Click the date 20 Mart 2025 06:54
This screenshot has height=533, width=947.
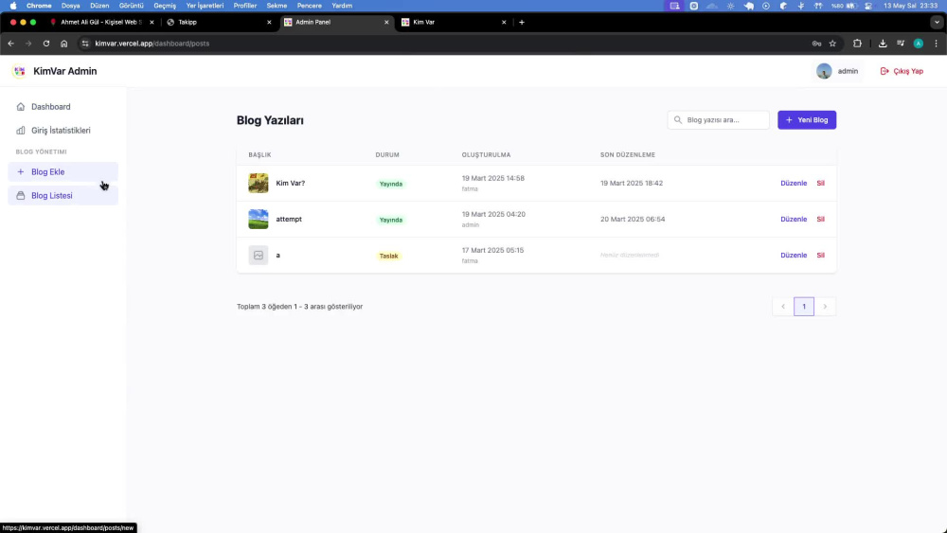point(633,219)
